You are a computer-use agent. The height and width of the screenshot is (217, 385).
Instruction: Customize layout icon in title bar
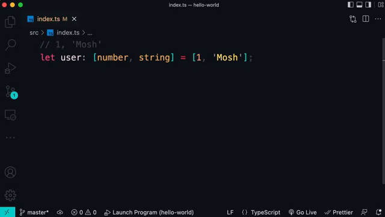click(x=381, y=5)
